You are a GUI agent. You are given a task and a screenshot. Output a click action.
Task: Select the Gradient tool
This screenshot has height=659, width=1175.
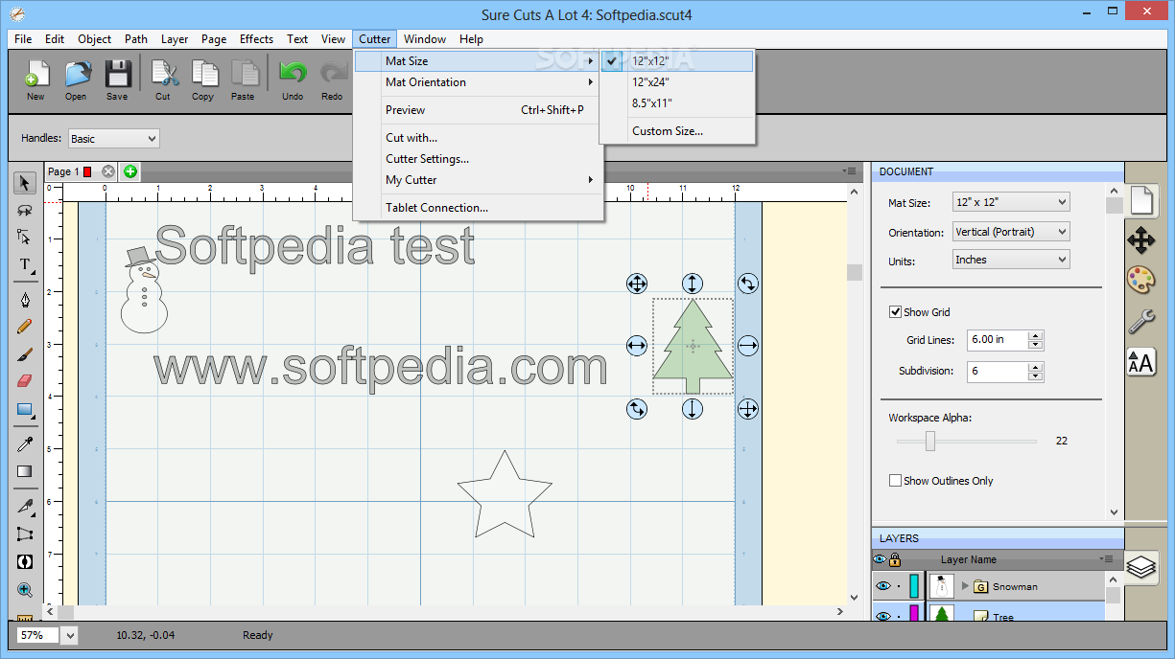click(x=25, y=471)
